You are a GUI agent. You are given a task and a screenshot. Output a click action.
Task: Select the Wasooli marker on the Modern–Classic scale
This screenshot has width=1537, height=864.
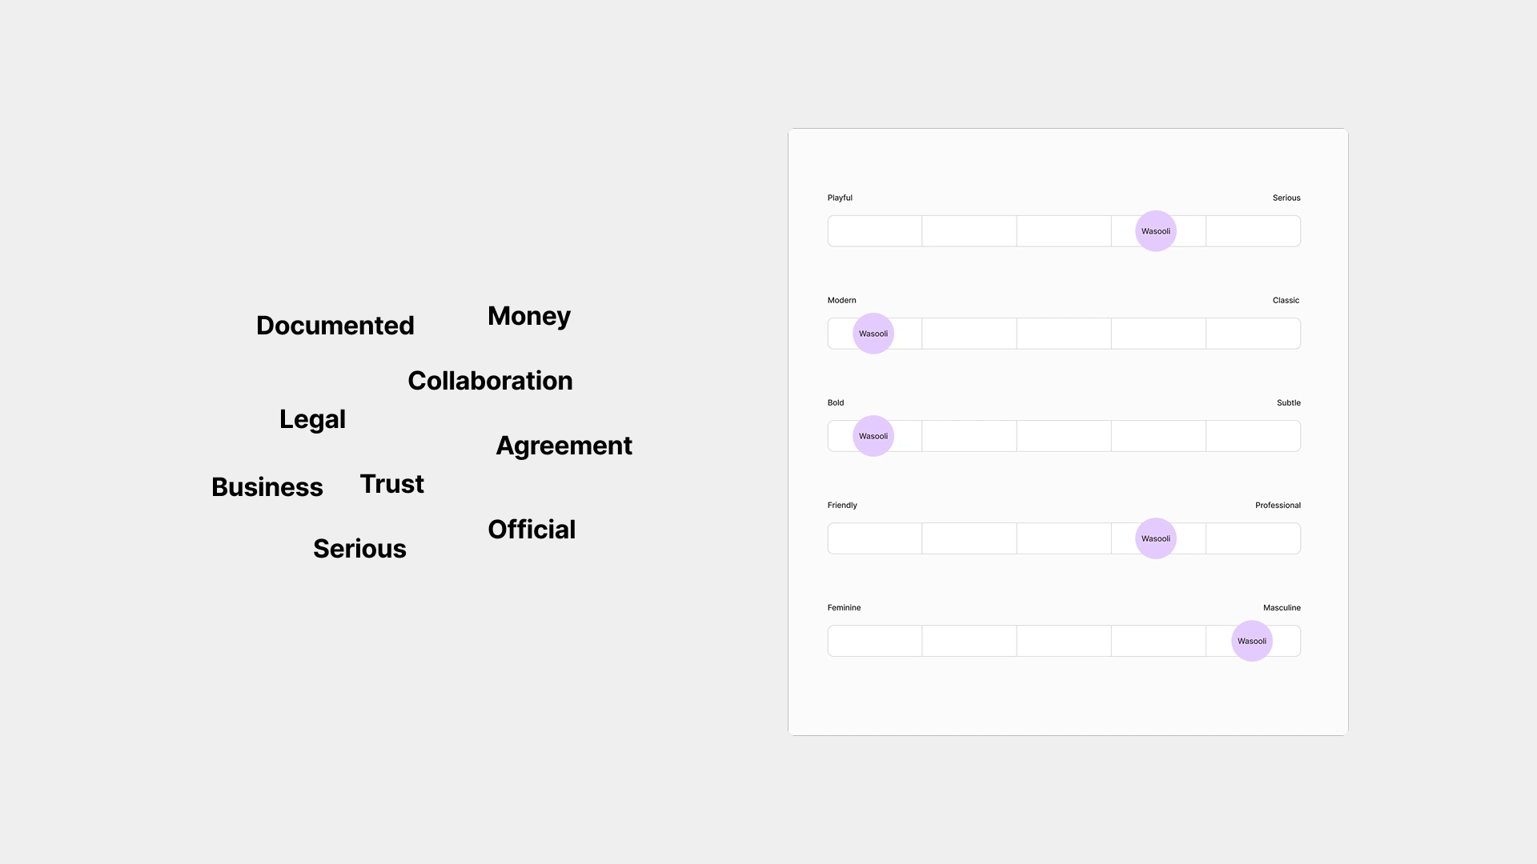[873, 334]
